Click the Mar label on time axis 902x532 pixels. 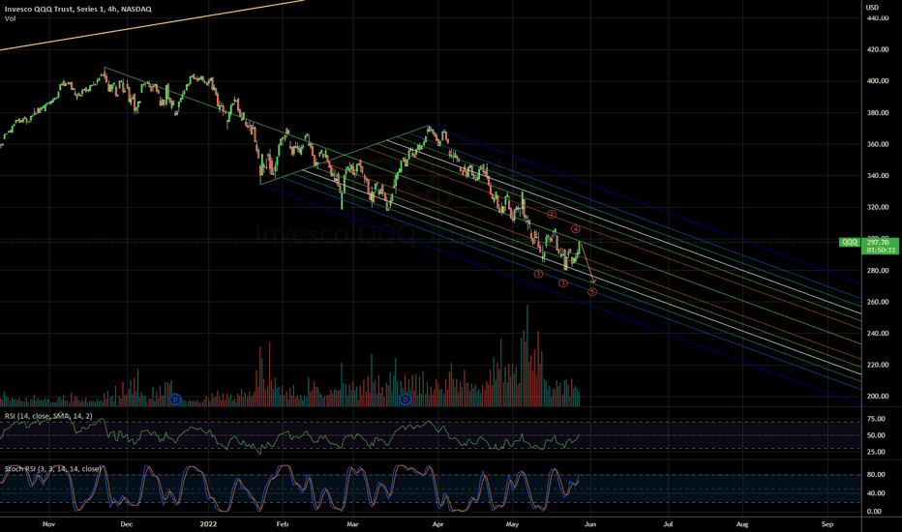point(352,524)
